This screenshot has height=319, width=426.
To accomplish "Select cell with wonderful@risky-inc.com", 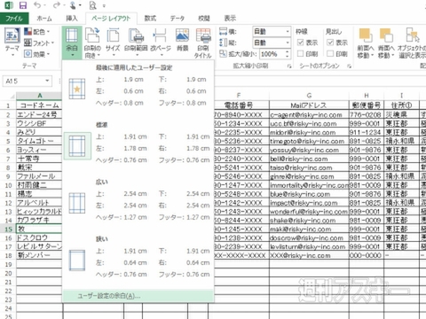I will [309, 212].
